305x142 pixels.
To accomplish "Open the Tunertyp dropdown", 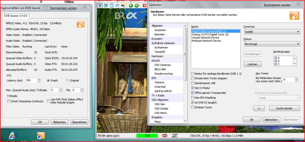I will point(272,31).
